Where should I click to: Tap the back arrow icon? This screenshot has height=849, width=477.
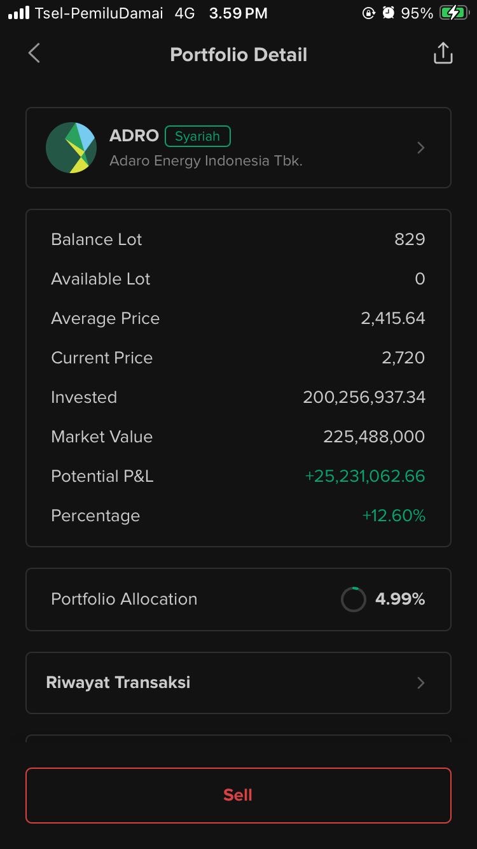[x=34, y=53]
